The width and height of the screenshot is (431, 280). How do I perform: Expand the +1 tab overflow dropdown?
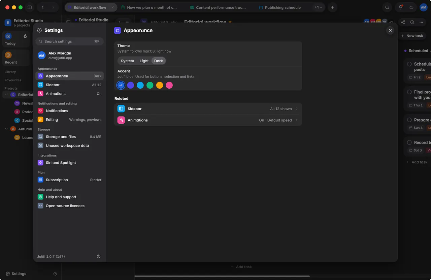click(318, 7)
